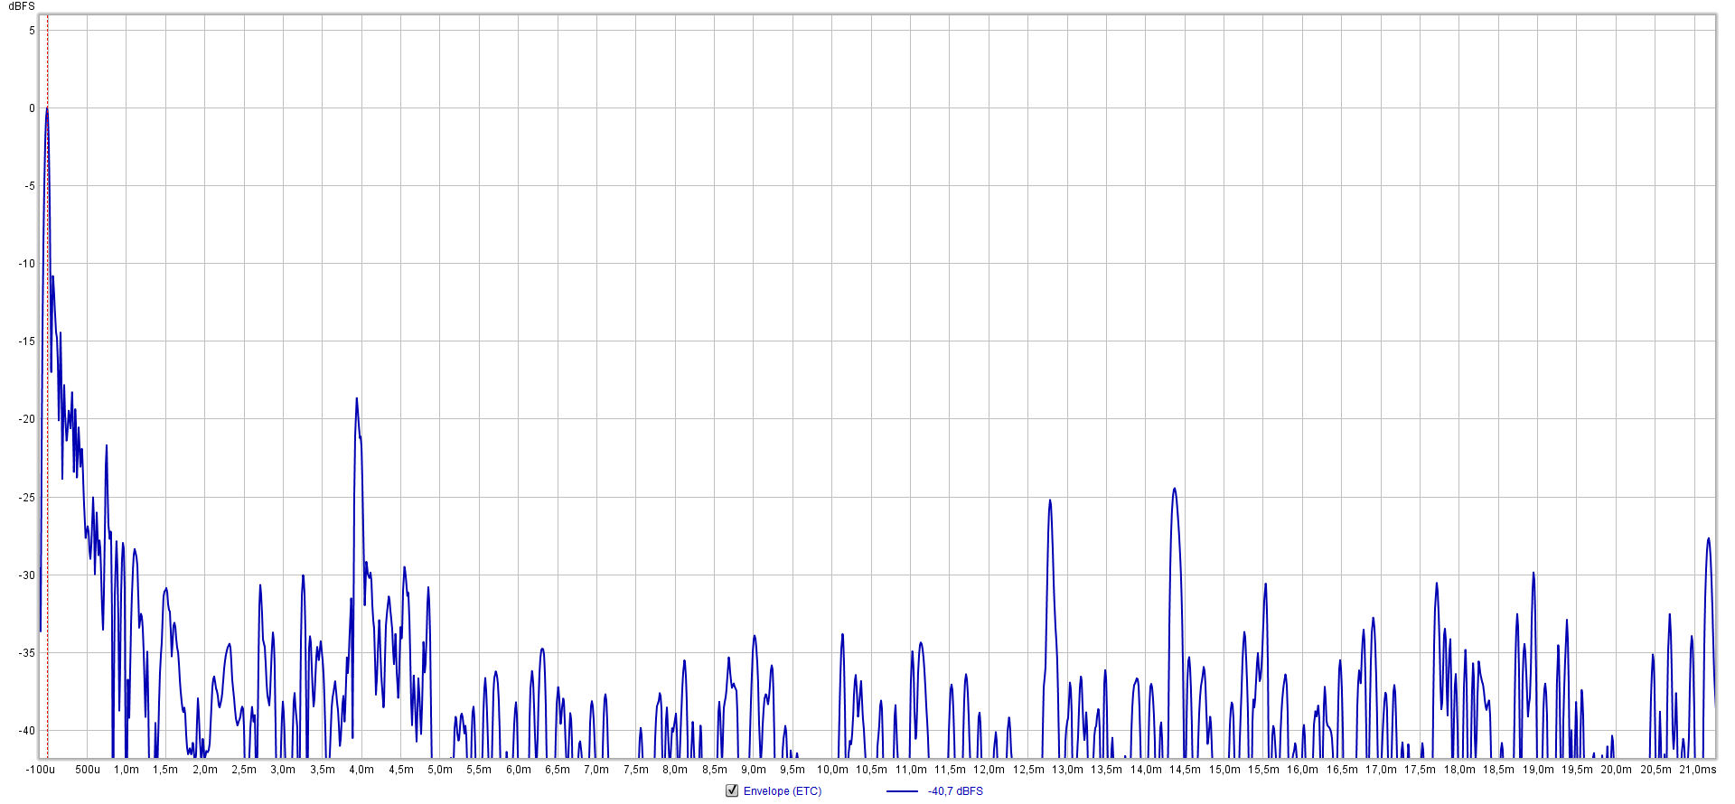Viewport: 1735px width, 804px height.
Task: Click the main impulse peak at 0 dBFS
Action: (x=47, y=108)
